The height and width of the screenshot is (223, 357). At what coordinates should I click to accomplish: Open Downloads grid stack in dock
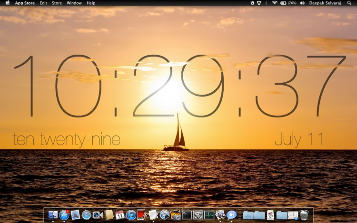(x=293, y=215)
